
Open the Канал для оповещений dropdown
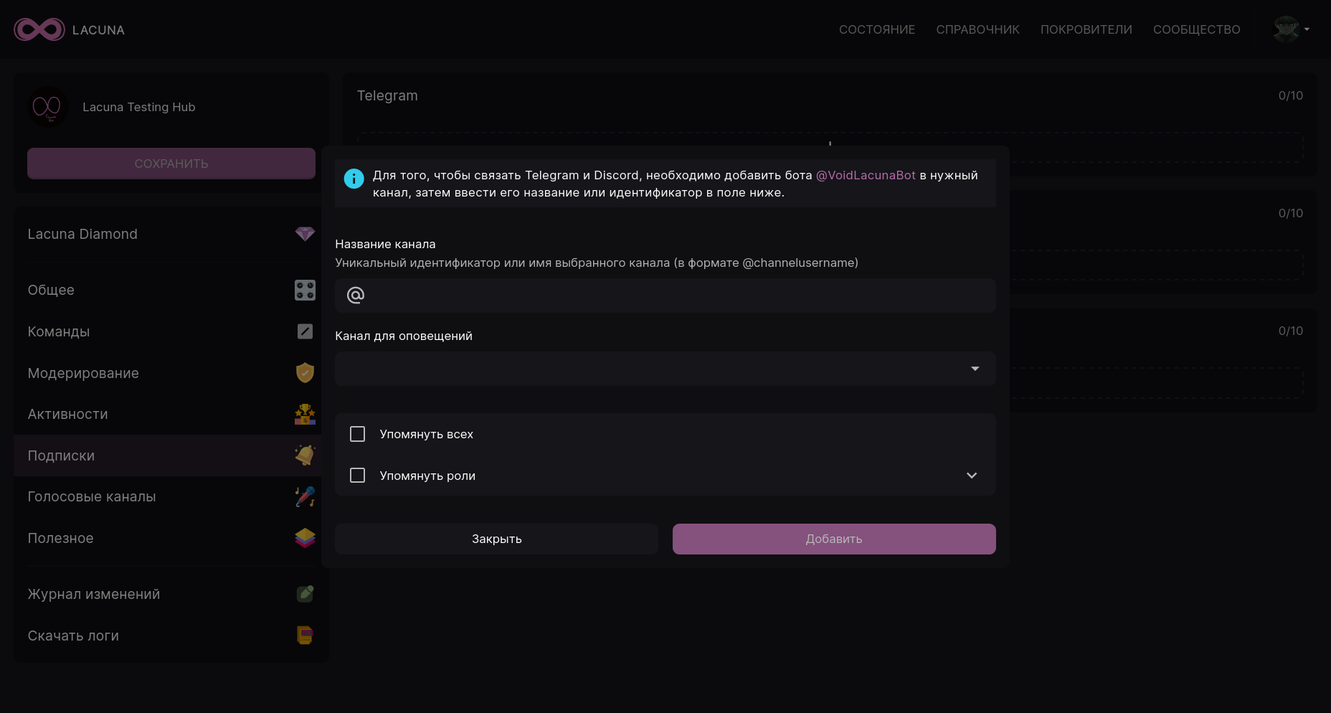coord(665,369)
